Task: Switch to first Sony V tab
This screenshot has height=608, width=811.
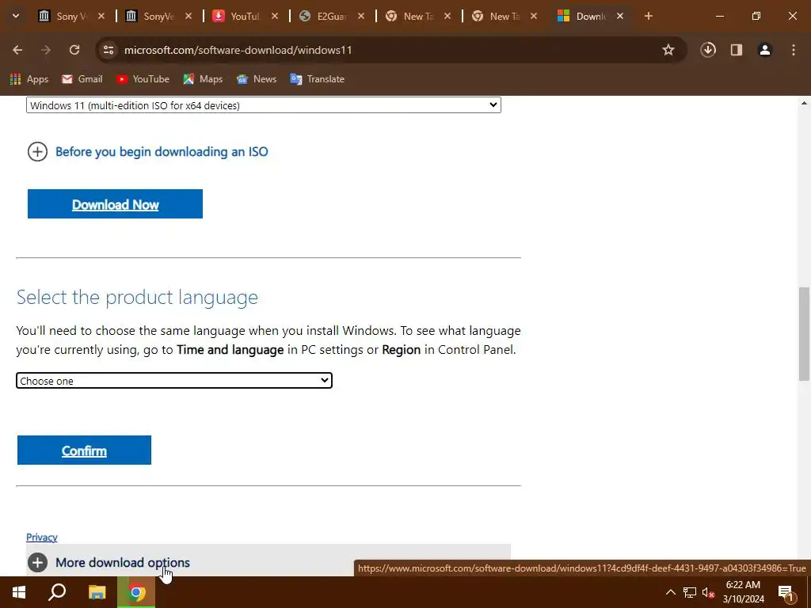Action: coord(65,16)
